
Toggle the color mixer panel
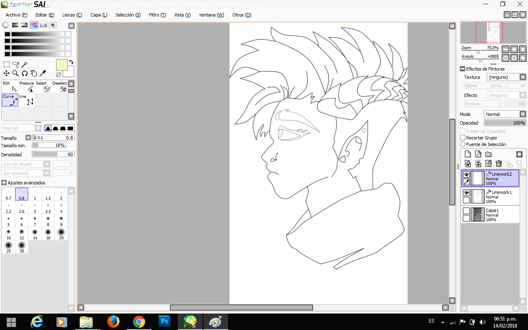click(x=34, y=25)
